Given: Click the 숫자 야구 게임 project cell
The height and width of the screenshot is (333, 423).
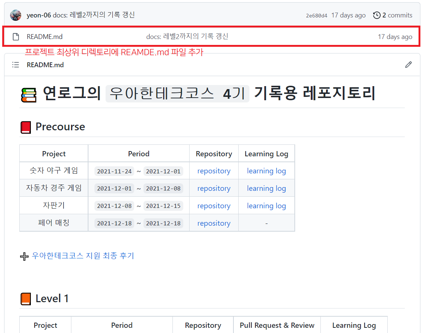Looking at the screenshot, I should (54, 170).
